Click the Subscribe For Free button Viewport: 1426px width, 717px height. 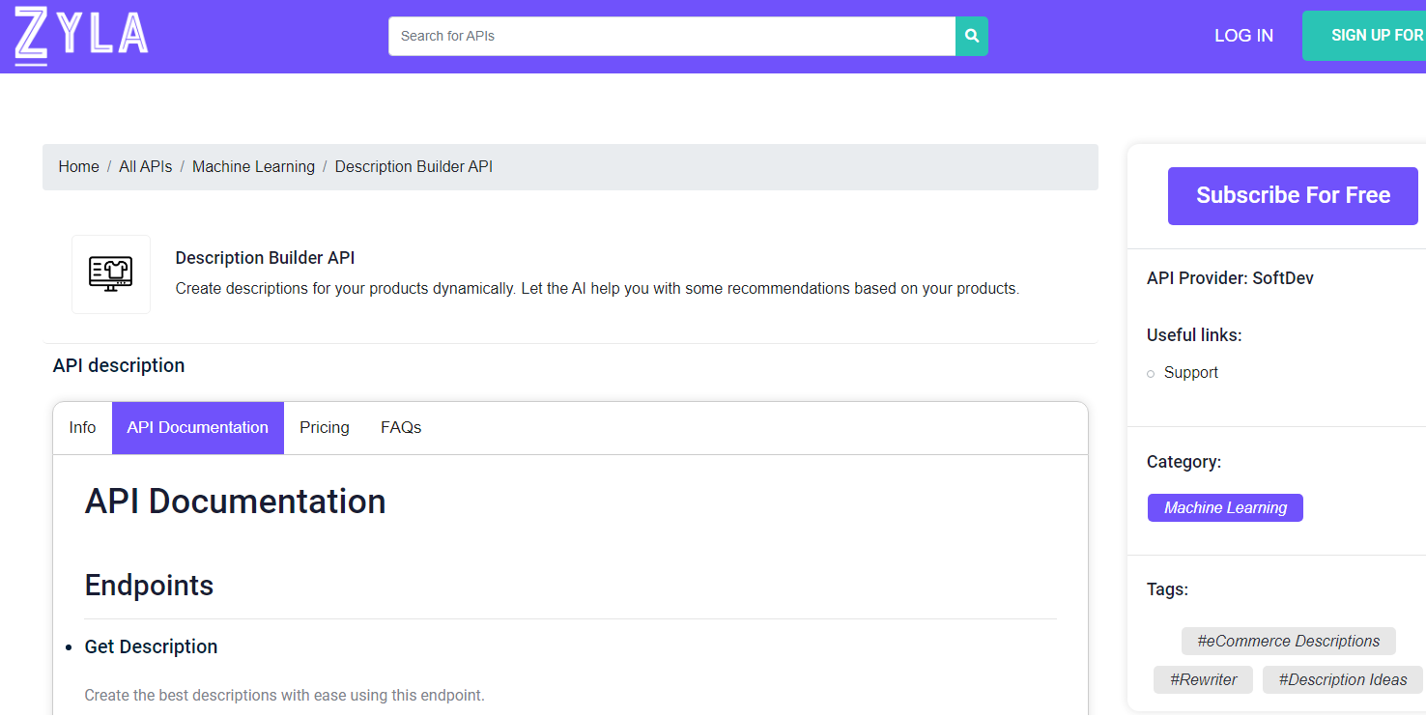point(1293,195)
